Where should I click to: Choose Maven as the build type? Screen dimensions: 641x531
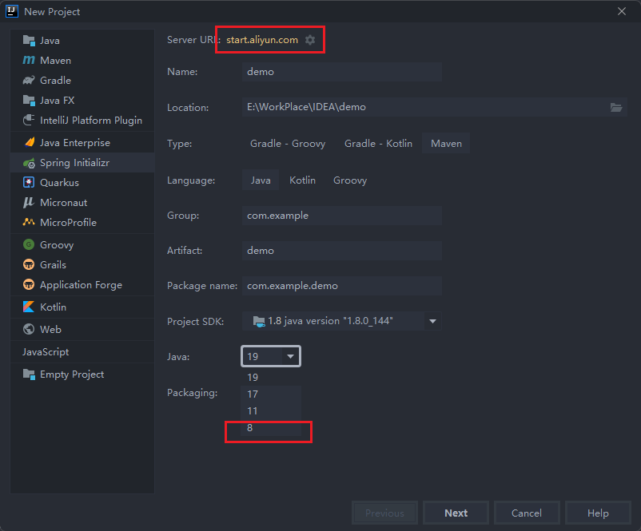tap(446, 144)
